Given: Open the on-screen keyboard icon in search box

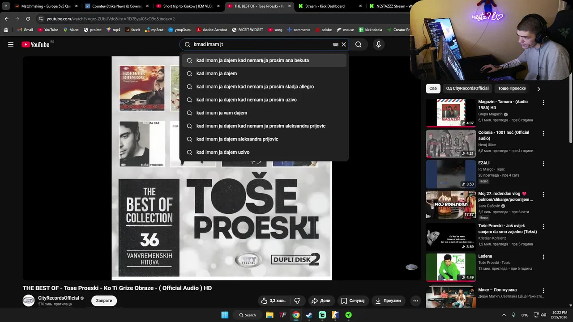Looking at the screenshot, I should tap(335, 44).
